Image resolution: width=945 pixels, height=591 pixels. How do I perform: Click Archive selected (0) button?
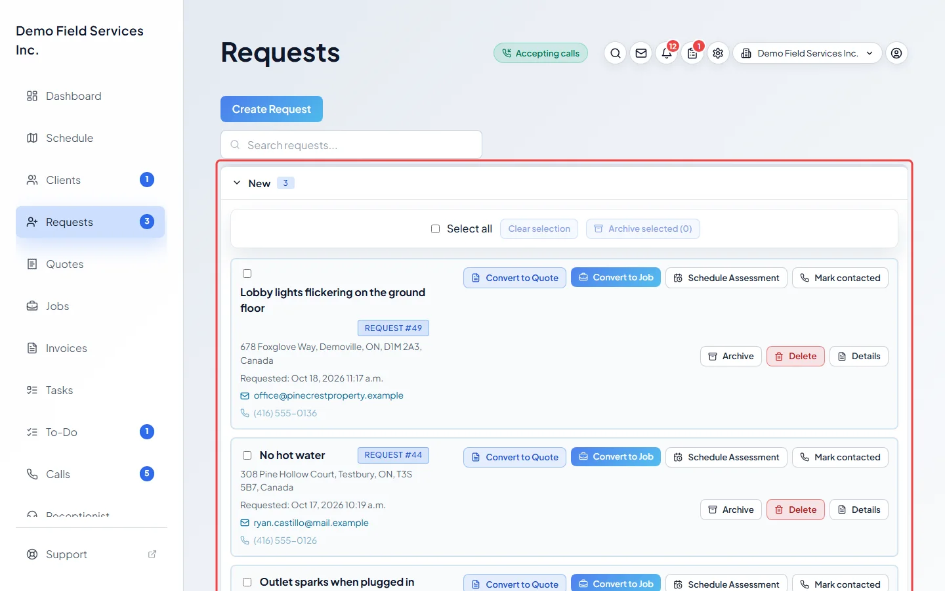click(x=643, y=229)
